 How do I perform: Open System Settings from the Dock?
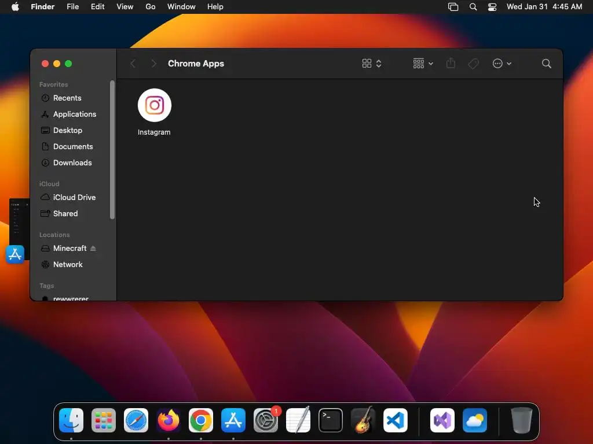point(266,420)
